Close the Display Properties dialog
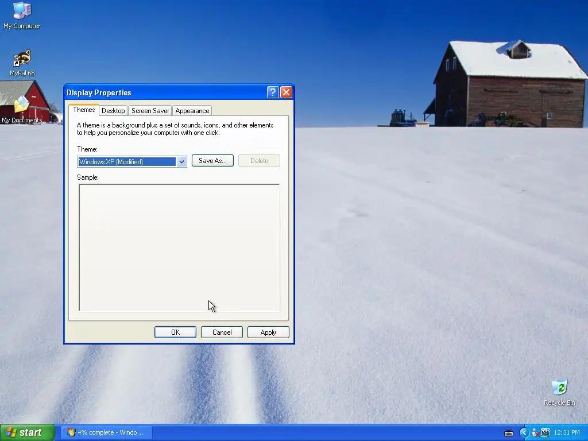The width and height of the screenshot is (588, 441). (286, 92)
